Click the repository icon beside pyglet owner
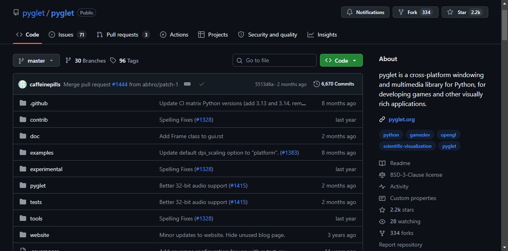The image size is (508, 251). (x=16, y=13)
